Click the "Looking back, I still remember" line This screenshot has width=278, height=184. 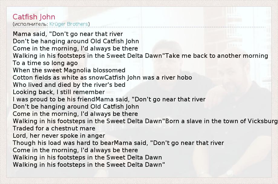click(x=59, y=92)
